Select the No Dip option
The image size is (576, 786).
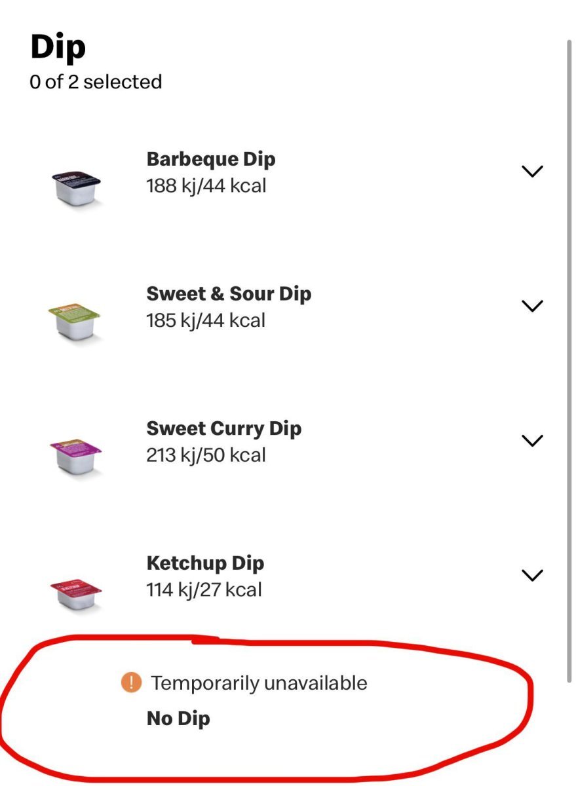(x=178, y=719)
